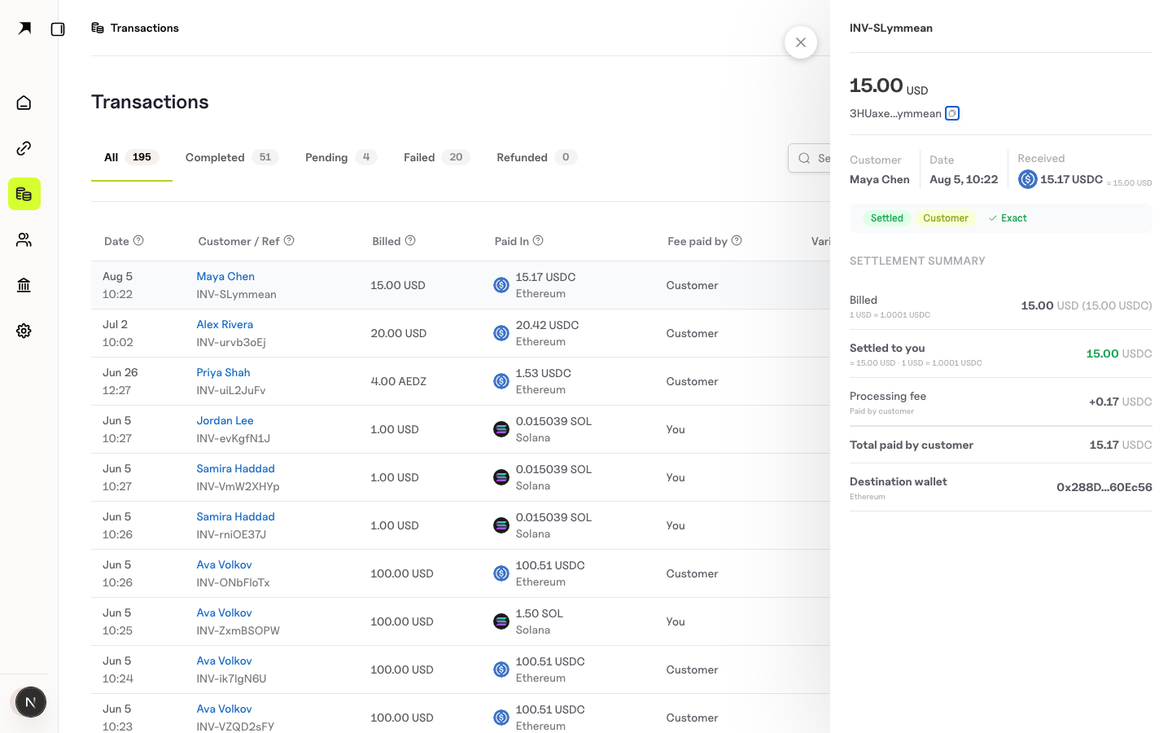1172x733 pixels.
Task: Click the Date column header
Action: coord(116,241)
